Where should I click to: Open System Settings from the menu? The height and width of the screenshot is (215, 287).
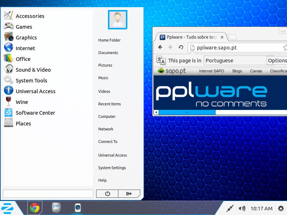pyautogui.click(x=112, y=168)
